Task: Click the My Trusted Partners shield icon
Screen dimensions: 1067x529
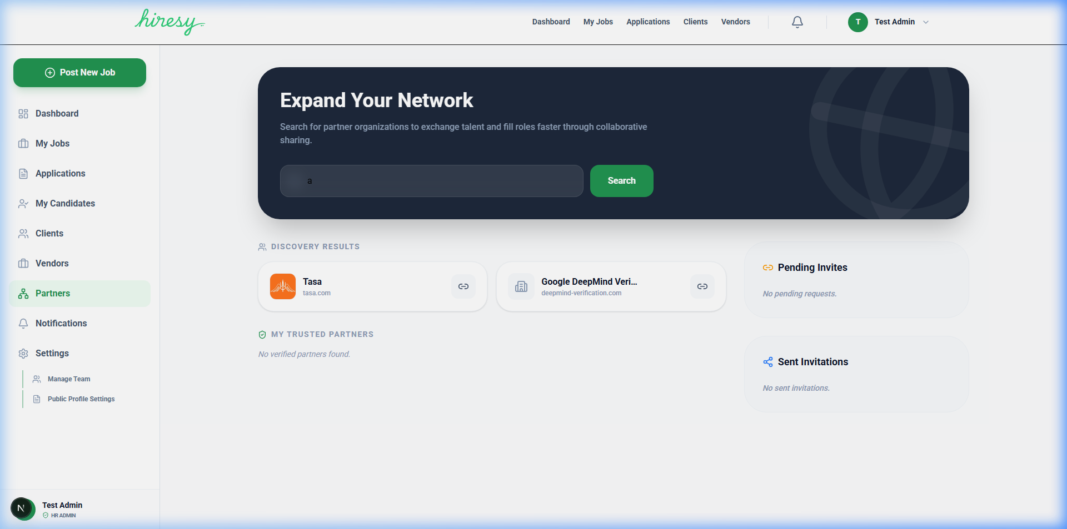Action: coord(262,335)
